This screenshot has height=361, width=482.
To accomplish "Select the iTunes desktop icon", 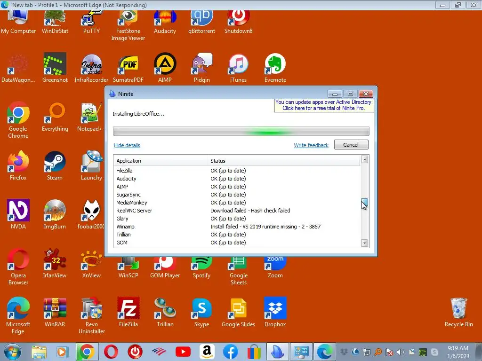I will 238,68.
